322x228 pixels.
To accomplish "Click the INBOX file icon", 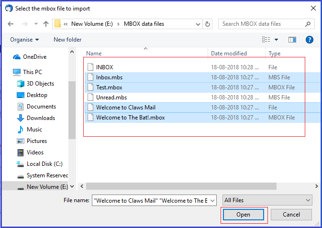I will tap(90, 67).
